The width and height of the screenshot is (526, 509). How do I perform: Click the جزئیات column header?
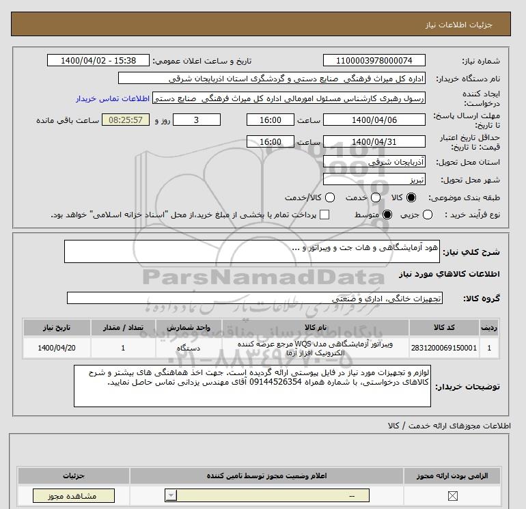tap(74, 476)
